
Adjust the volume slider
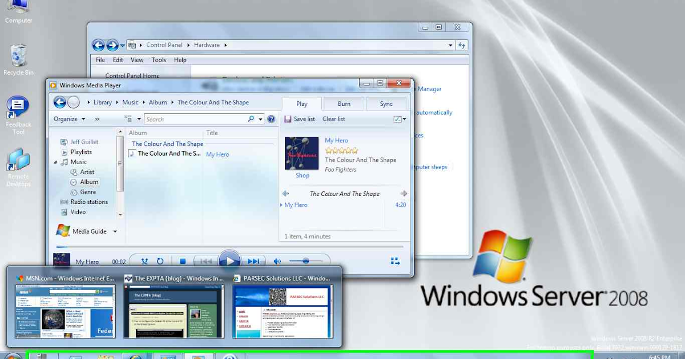[x=305, y=261]
